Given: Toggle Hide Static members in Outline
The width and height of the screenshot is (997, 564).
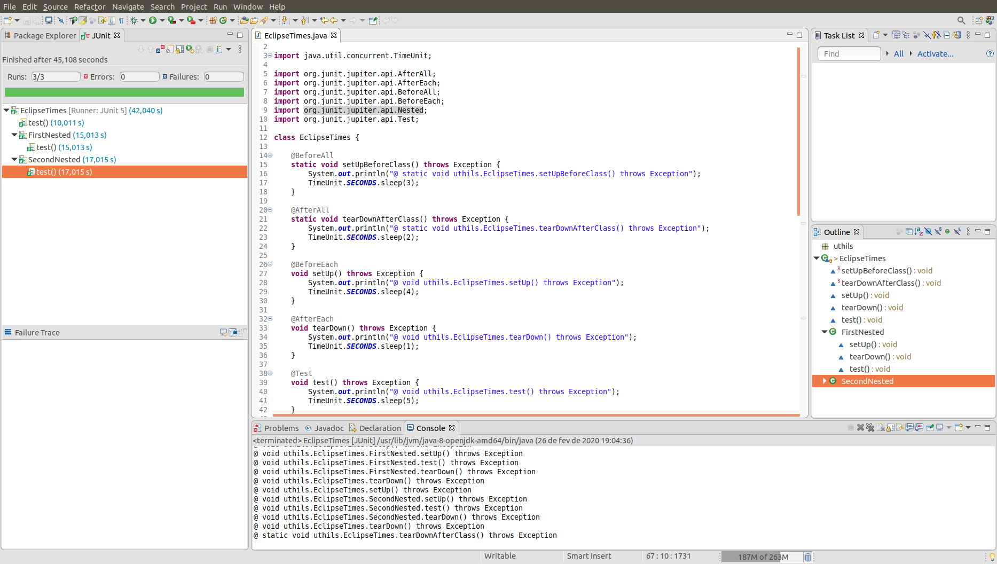Looking at the screenshot, I should tap(938, 232).
